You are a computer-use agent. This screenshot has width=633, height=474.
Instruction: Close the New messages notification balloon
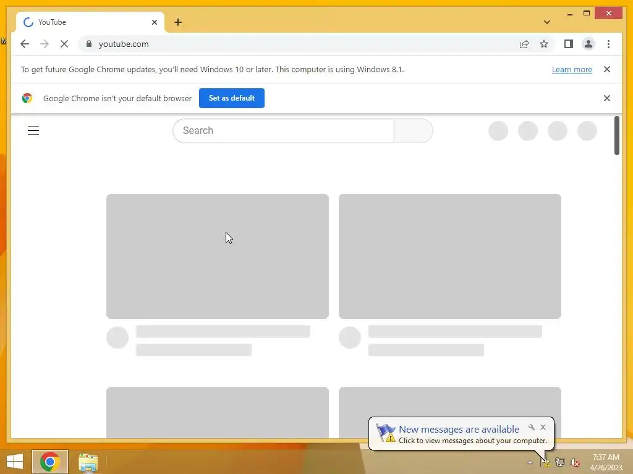543,427
